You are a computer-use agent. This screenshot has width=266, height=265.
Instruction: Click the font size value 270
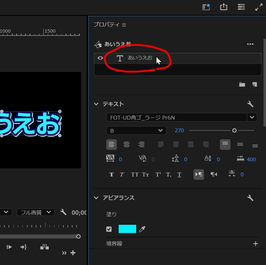(179, 130)
